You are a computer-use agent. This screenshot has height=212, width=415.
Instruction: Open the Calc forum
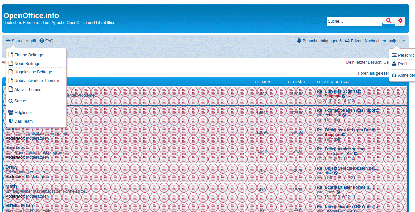pos(11,129)
